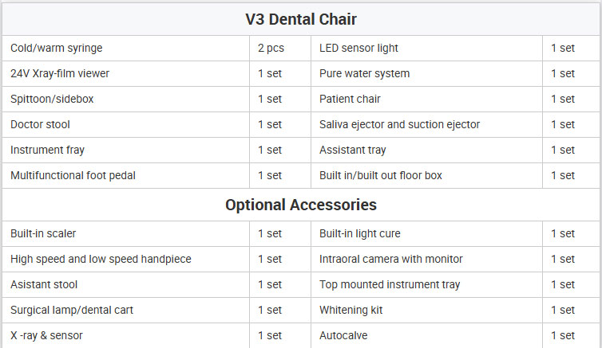Click the Spittoon/sidebox item

(52, 100)
